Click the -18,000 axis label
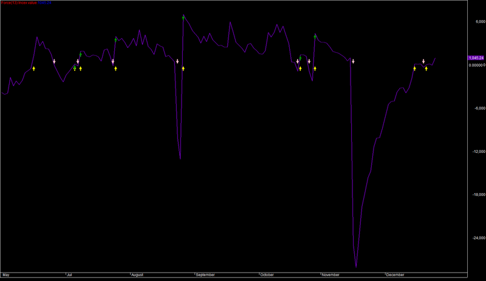This screenshot has width=486, height=281. click(x=479, y=195)
